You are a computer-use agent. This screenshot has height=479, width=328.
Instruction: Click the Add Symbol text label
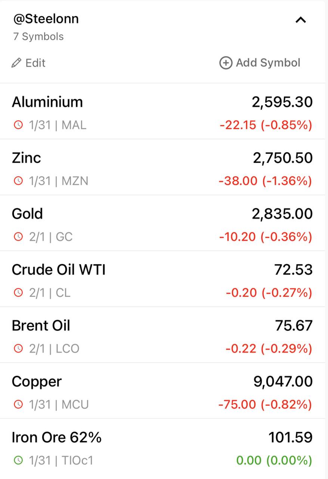(268, 63)
